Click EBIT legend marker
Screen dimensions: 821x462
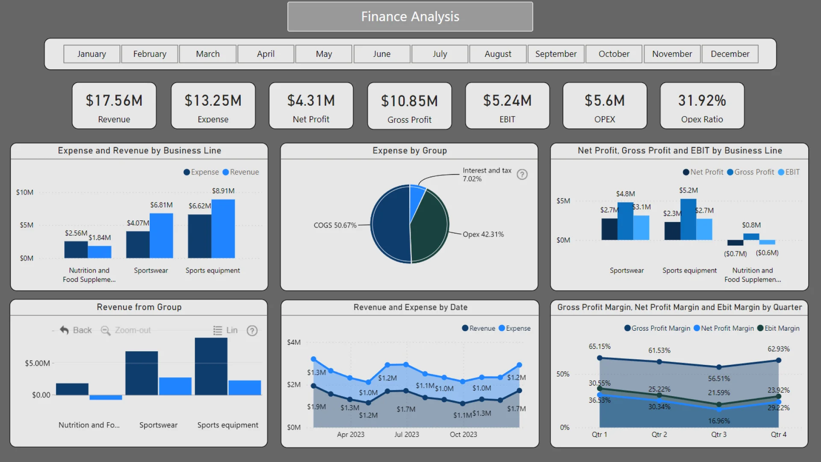[x=781, y=172]
